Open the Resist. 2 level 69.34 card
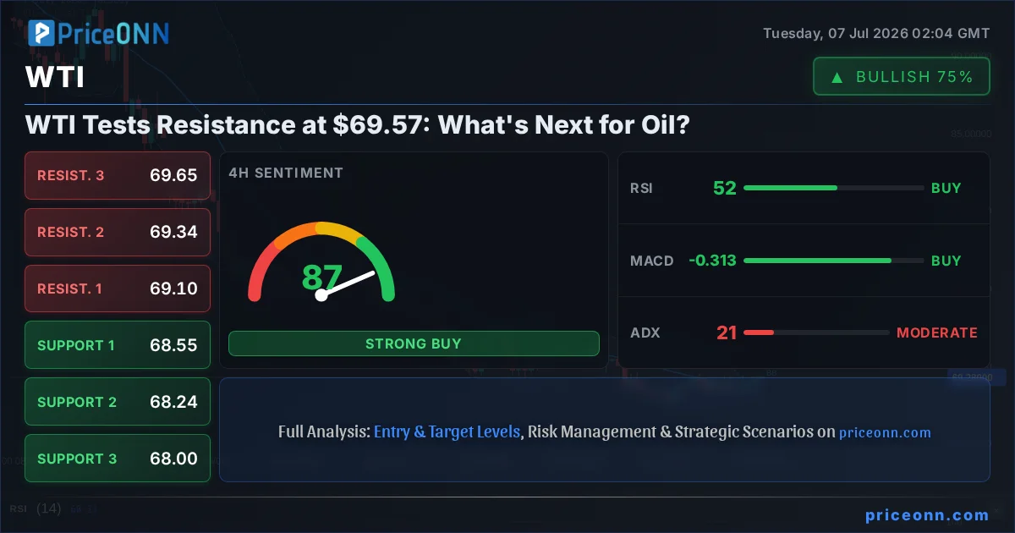The width and height of the screenshot is (1015, 533). point(118,232)
